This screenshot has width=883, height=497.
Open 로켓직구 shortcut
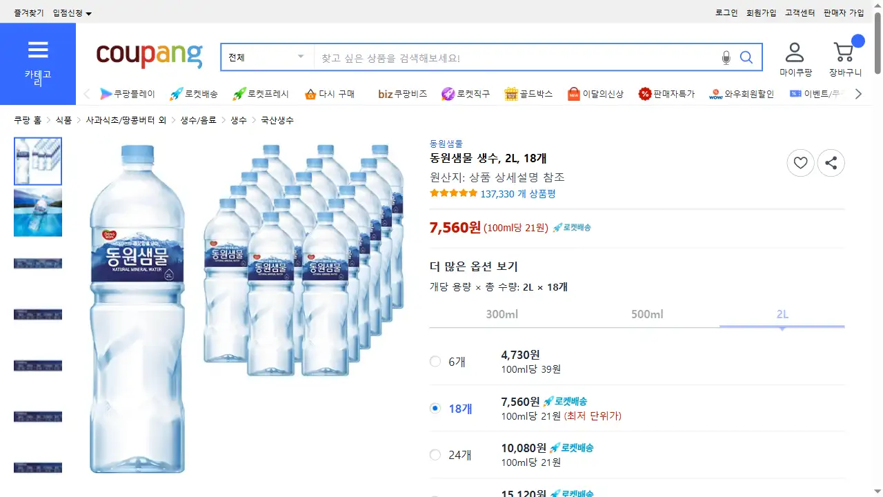click(x=466, y=94)
